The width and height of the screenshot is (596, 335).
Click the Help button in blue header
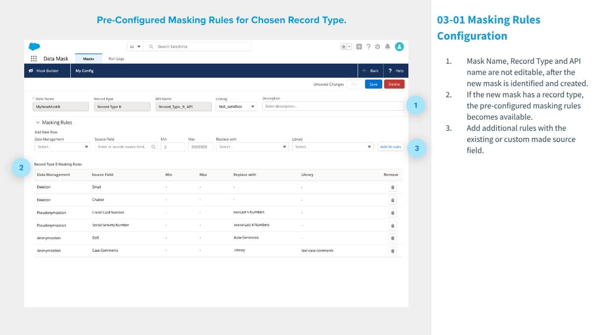pyautogui.click(x=396, y=71)
